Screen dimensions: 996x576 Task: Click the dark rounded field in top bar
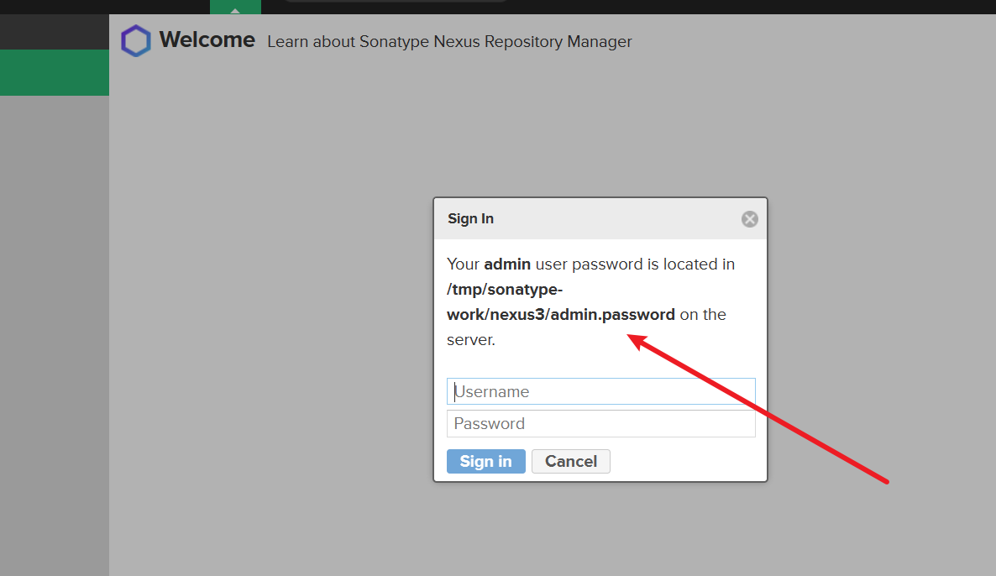point(395,1)
